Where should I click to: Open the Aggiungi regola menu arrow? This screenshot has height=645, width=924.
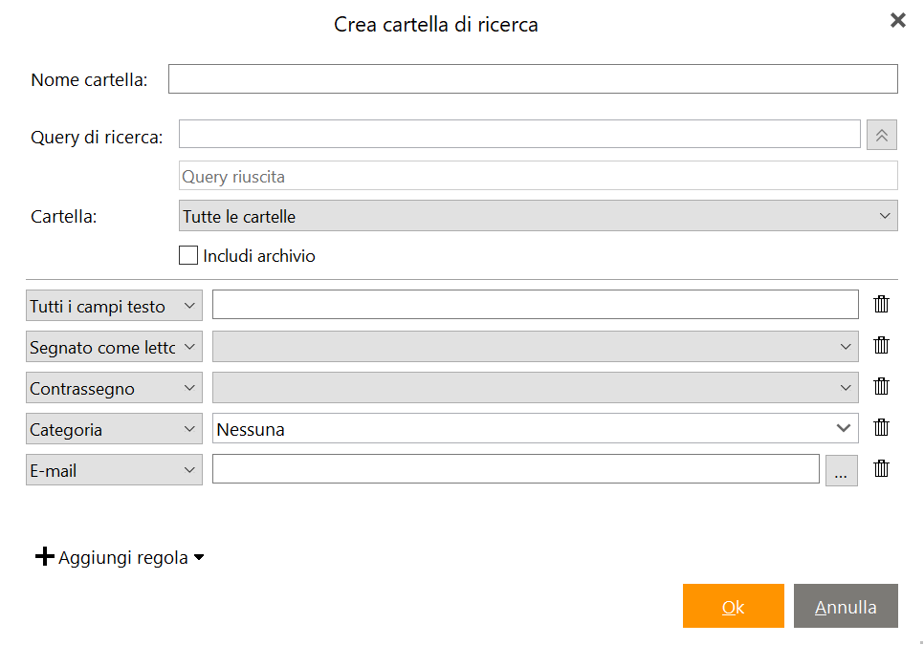199,557
